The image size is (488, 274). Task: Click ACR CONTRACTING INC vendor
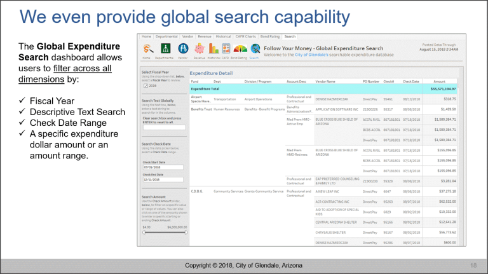[x=332, y=202]
